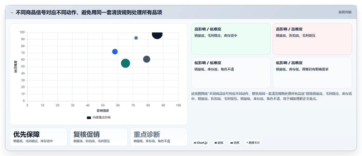362x156 pixels.
Task: Click the 影响强度 x-axis title
Action: pyautogui.click(x=103, y=110)
